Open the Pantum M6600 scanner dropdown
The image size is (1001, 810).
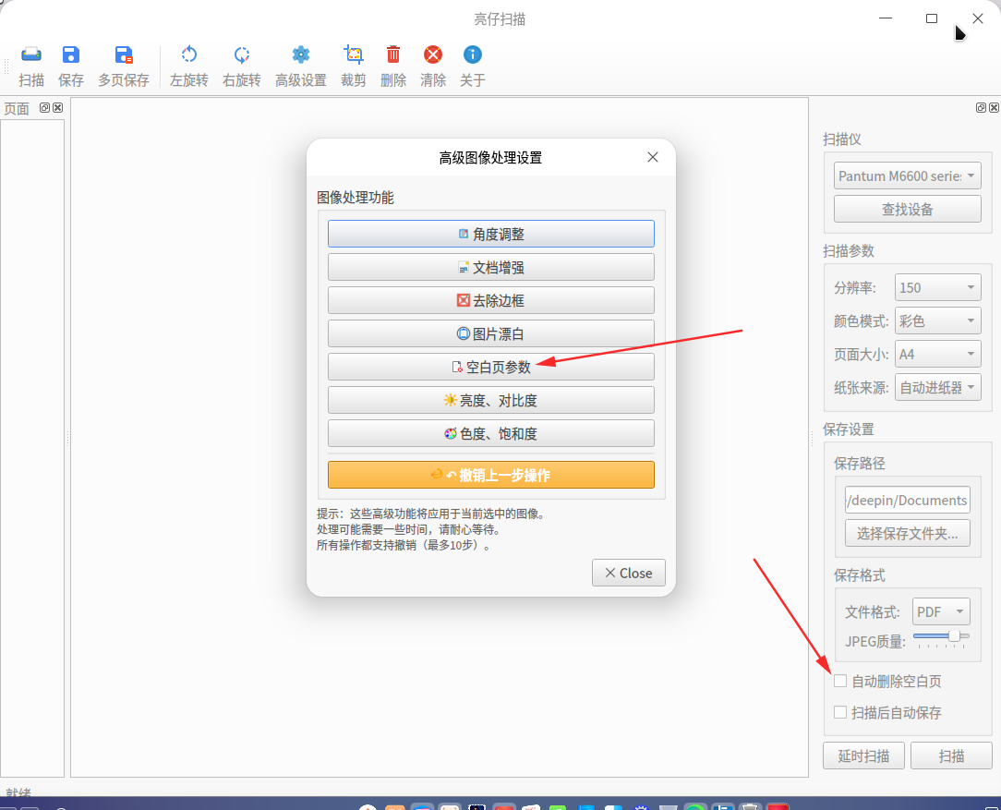907,175
